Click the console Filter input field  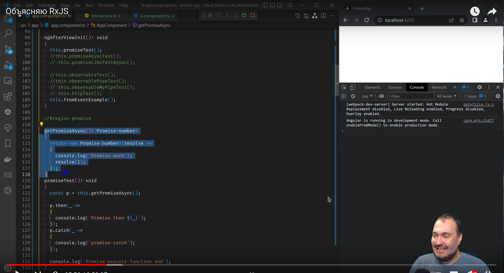[412, 96]
